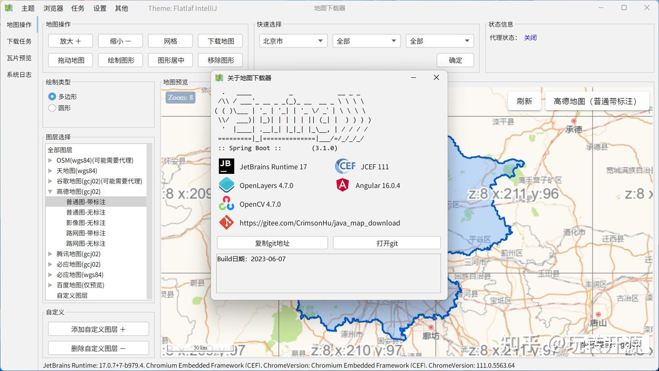
Task: Select the 圆形 drawing type
Action: [x=52, y=108]
